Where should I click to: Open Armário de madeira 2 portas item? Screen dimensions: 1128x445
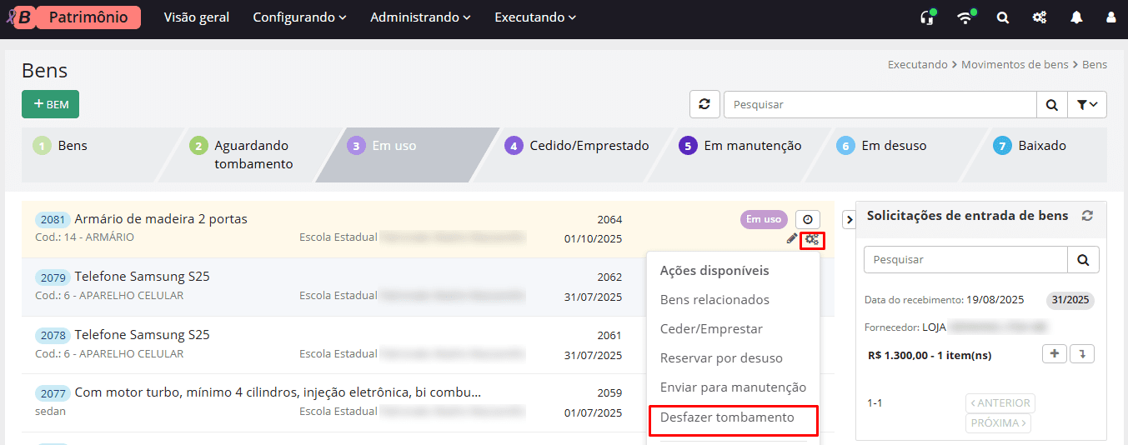pos(161,219)
